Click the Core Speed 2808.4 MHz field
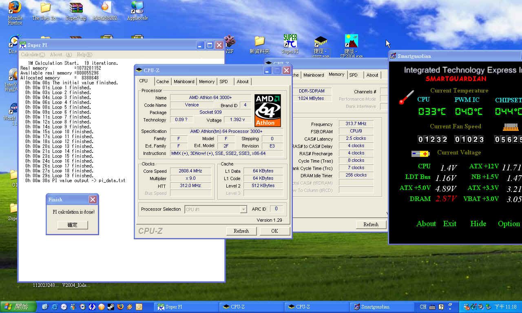The height and width of the screenshot is (313, 522). pyautogui.click(x=191, y=171)
